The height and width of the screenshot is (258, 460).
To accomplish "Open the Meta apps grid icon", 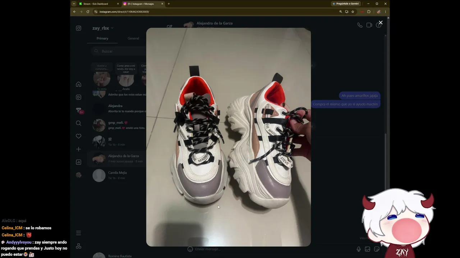I will click(78, 246).
